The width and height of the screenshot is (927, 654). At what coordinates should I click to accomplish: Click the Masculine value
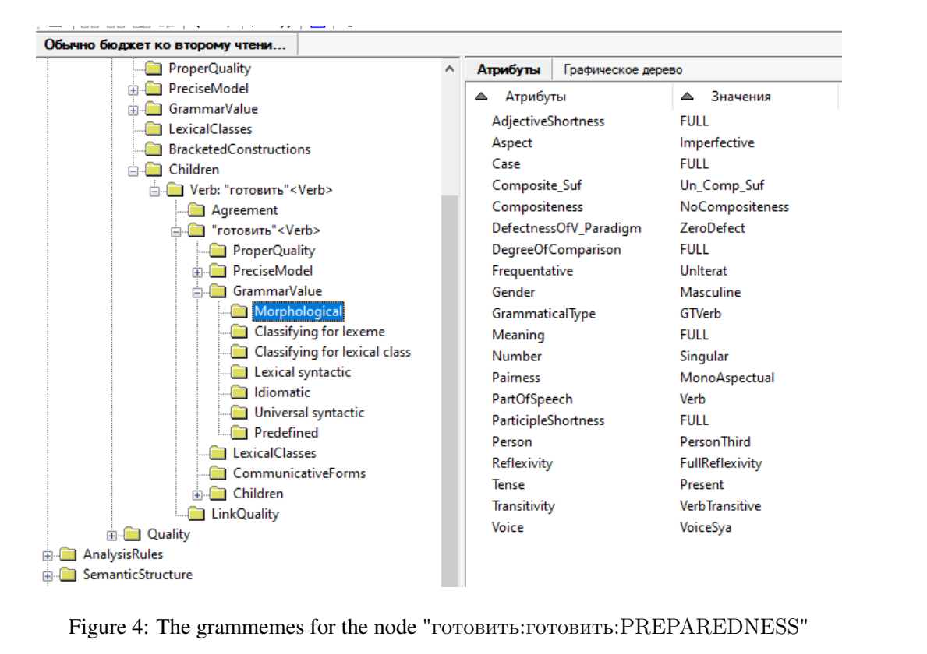point(710,292)
